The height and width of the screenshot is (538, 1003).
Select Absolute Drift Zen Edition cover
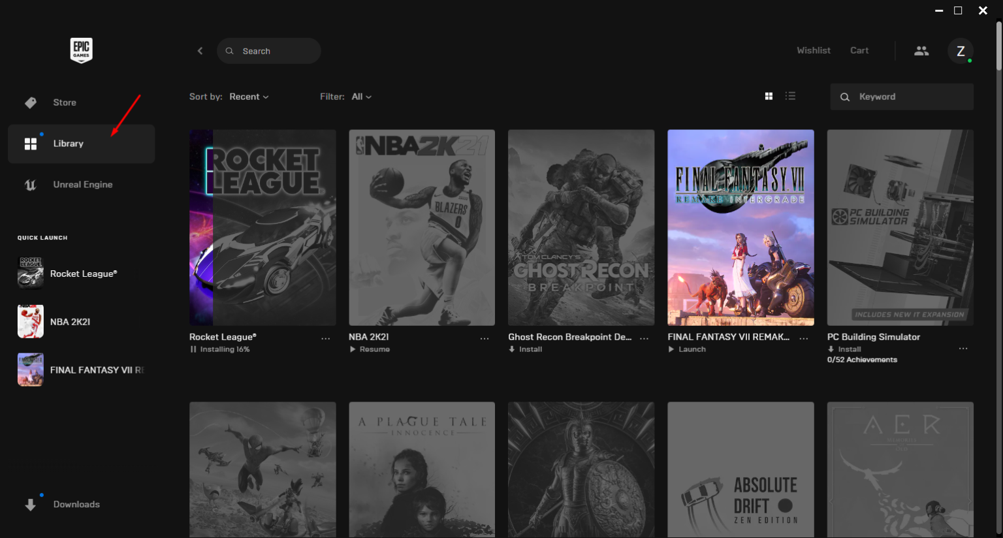(740, 469)
